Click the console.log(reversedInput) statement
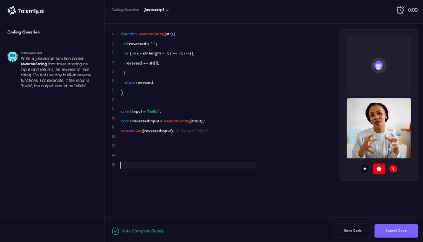Image resolution: width=423 pixels, height=242 pixels. [147, 131]
